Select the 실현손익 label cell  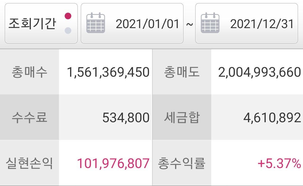(x=29, y=163)
